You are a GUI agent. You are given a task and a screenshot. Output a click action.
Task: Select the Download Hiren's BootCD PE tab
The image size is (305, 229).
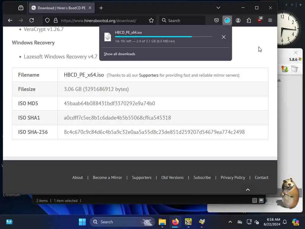point(62,8)
